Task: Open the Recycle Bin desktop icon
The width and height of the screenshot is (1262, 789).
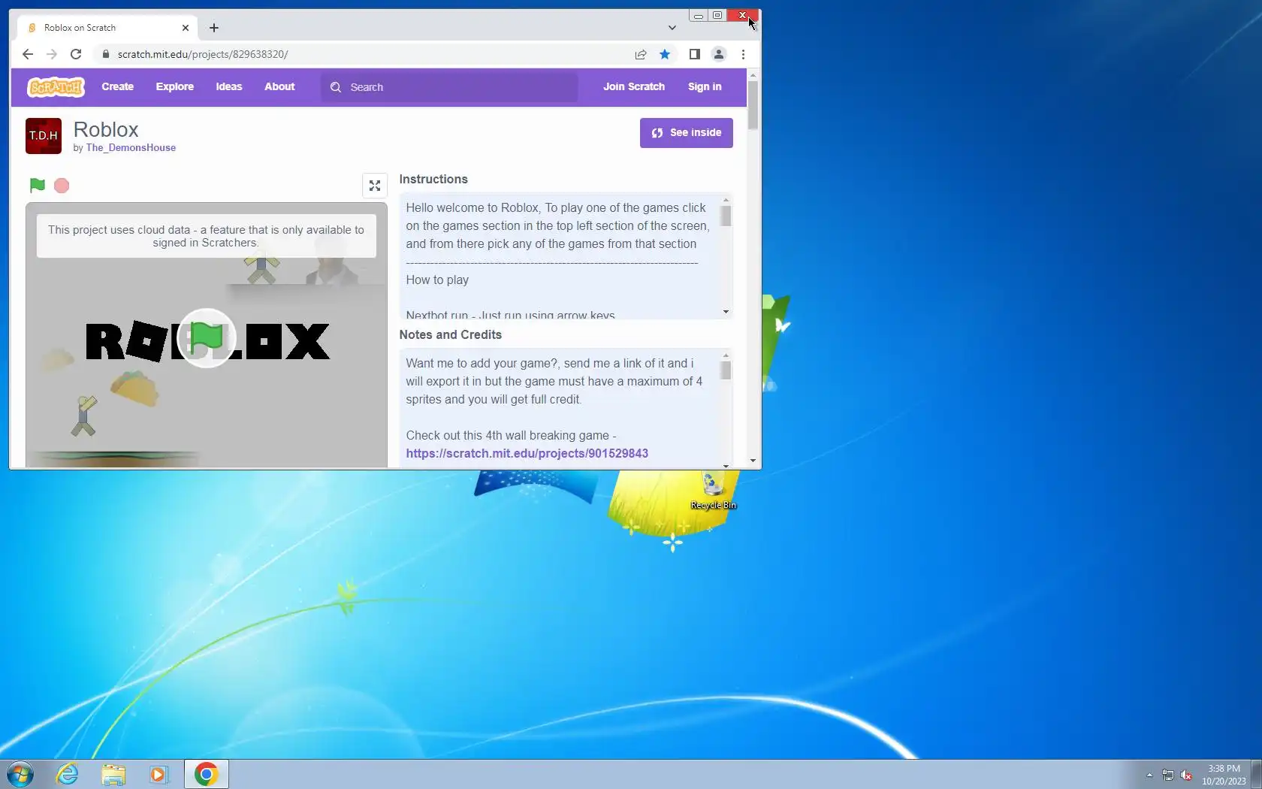Action: tap(713, 490)
